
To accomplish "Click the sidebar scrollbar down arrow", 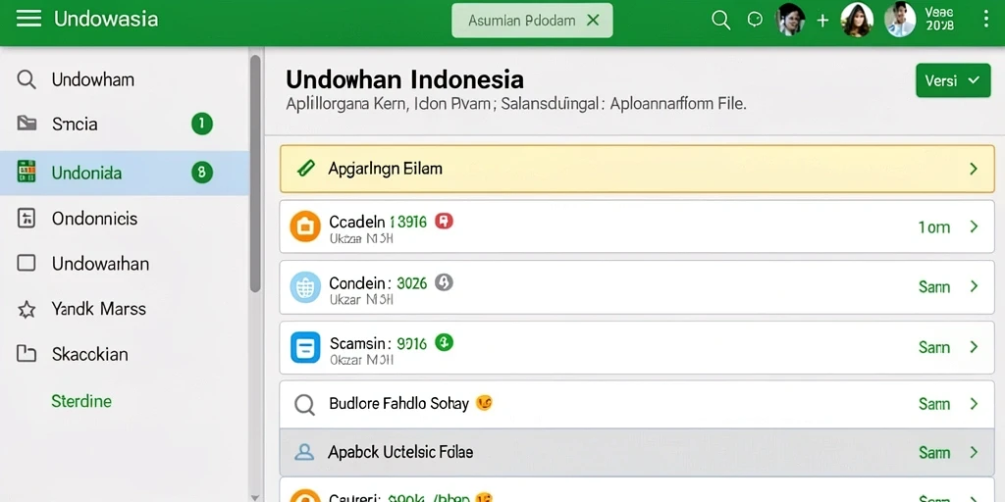I will tap(255, 496).
